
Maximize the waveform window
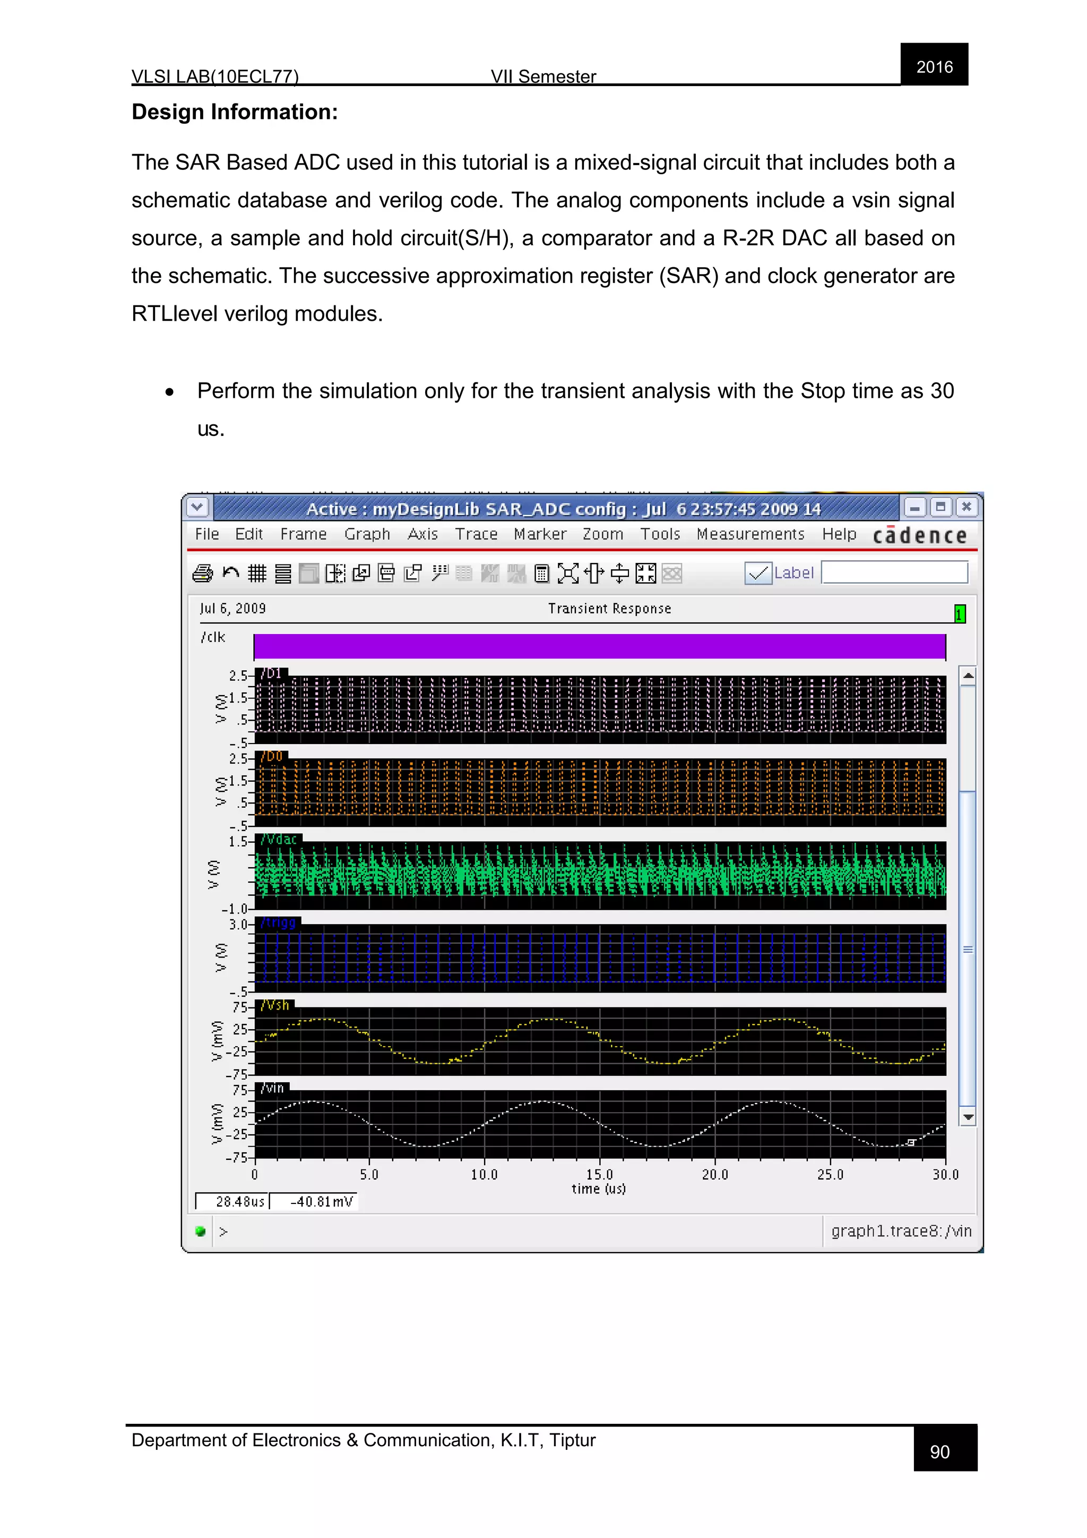coord(941,507)
